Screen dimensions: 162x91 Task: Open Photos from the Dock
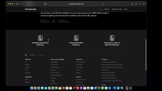coord(53,88)
